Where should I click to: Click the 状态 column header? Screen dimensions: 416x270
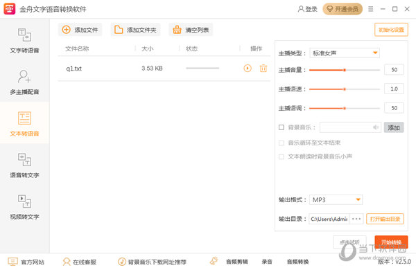click(191, 48)
